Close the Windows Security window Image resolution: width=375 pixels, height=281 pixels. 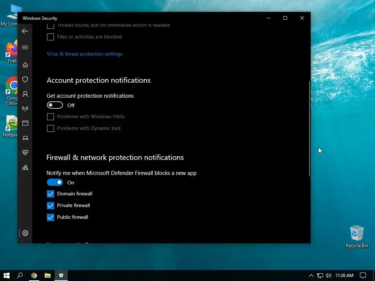click(x=302, y=18)
